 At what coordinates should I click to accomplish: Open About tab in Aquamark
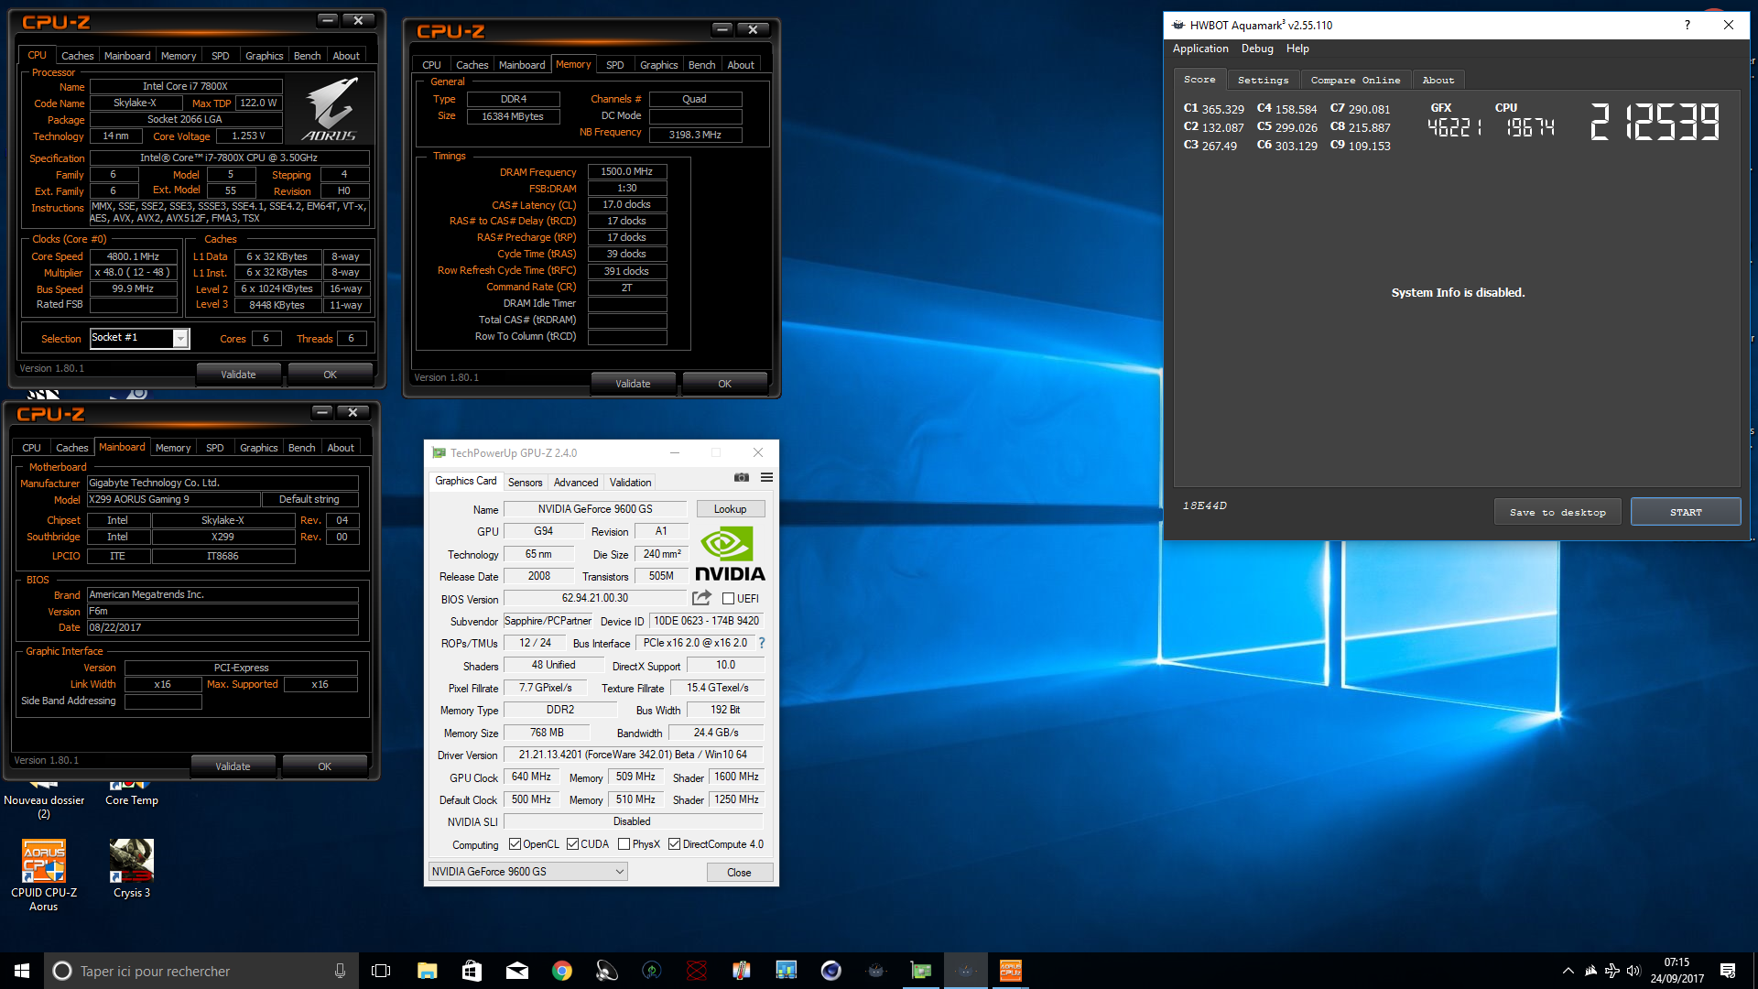pos(1438,81)
